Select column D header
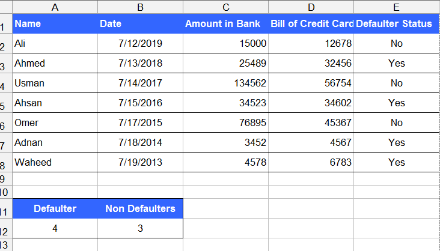This screenshot has height=251, width=440. (x=311, y=7)
